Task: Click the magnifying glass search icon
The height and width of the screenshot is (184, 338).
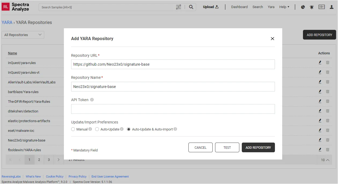Action: click(x=191, y=7)
